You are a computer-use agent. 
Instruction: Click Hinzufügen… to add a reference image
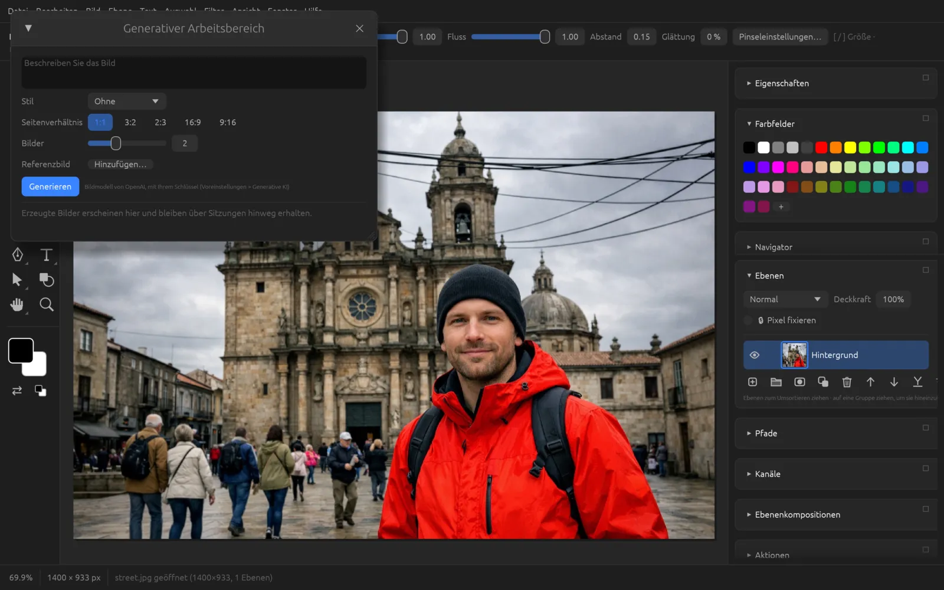(x=120, y=165)
